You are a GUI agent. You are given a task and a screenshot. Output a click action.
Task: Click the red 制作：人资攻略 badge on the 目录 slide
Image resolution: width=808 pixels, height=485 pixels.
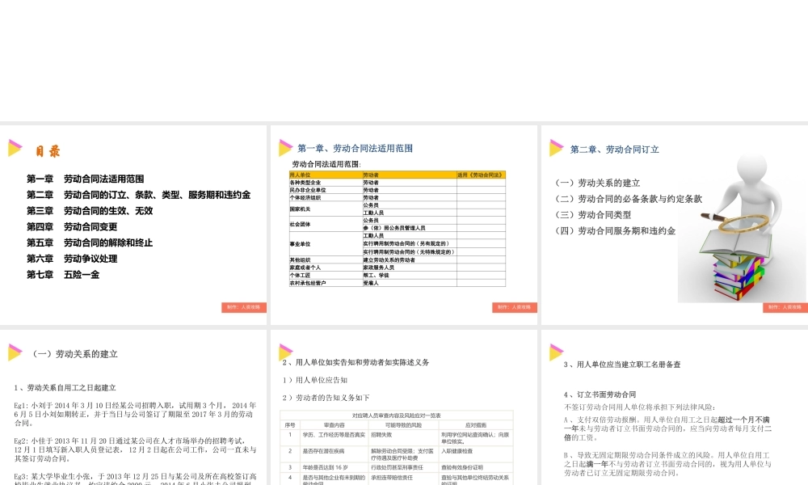(244, 307)
